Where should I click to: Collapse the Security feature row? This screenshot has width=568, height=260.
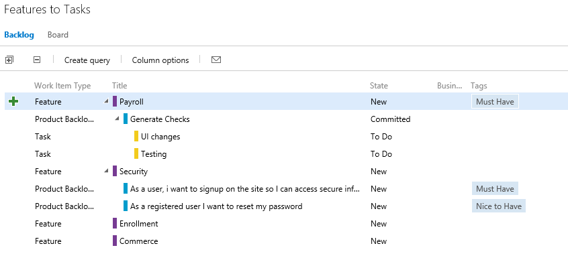point(106,171)
